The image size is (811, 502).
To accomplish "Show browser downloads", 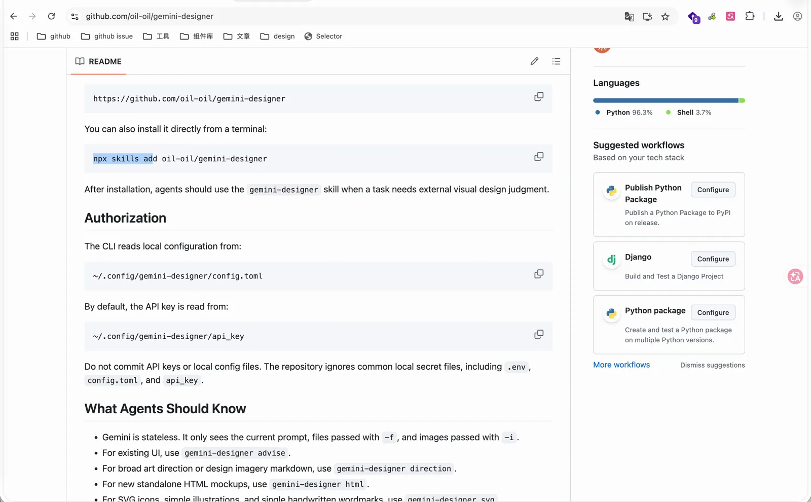I will [x=779, y=16].
